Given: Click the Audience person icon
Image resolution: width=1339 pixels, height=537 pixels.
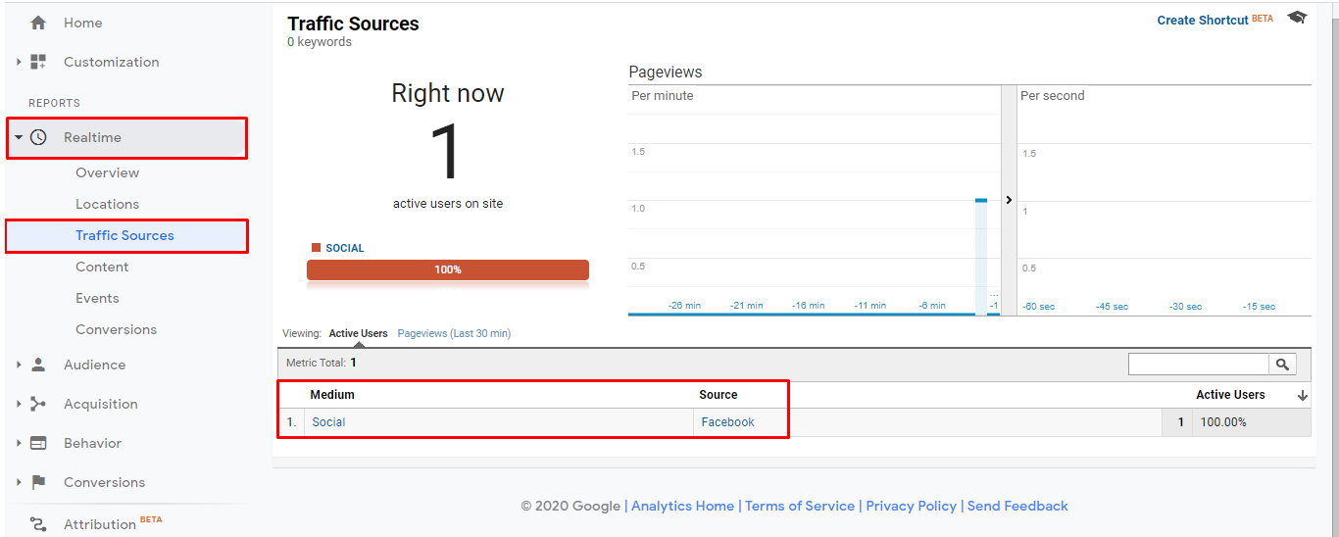Looking at the screenshot, I should 38,365.
